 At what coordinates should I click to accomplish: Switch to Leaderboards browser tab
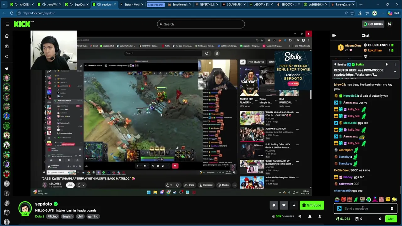tap(156, 5)
